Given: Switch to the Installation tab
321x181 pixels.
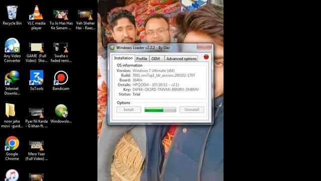Looking at the screenshot, I should coord(123,58).
